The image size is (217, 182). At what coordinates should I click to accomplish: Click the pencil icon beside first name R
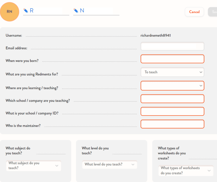coord(26,11)
